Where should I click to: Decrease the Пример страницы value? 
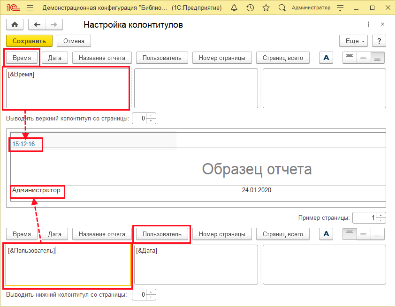381,220
